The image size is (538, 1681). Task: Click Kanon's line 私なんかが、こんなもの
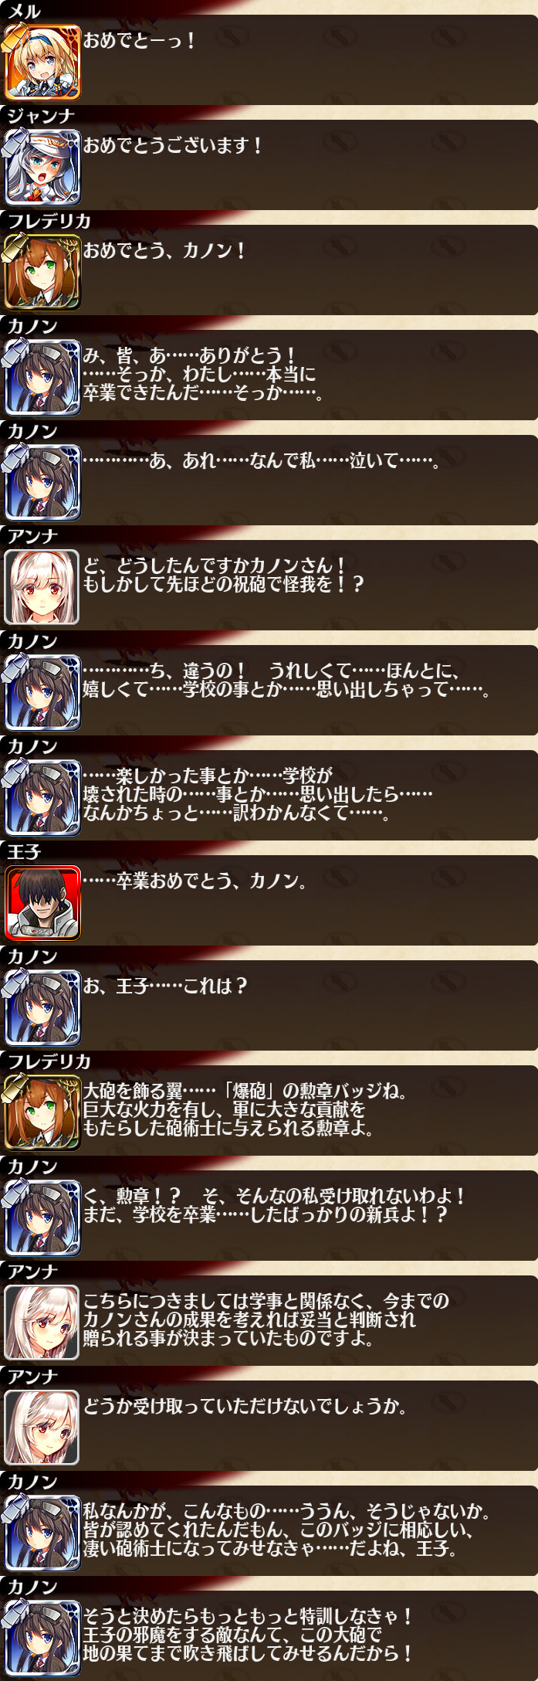pos(286,1530)
